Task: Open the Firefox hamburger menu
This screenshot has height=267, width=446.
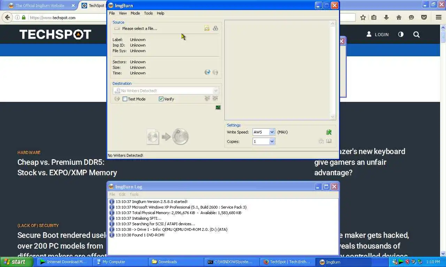Action: (439, 17)
